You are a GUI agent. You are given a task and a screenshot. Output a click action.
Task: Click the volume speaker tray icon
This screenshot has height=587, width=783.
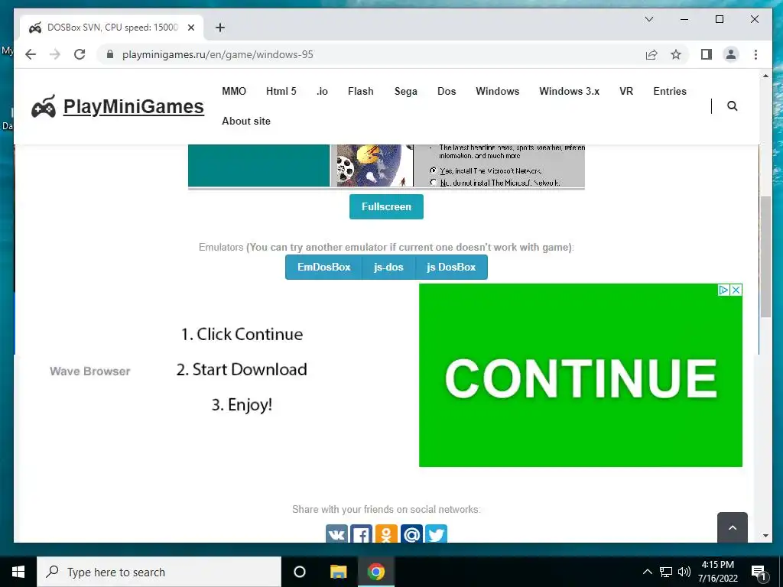[x=684, y=572]
